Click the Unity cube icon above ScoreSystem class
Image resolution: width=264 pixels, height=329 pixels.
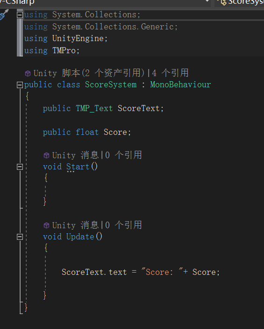28,73
